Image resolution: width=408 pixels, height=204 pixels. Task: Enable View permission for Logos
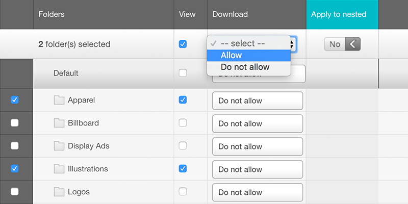(x=183, y=192)
